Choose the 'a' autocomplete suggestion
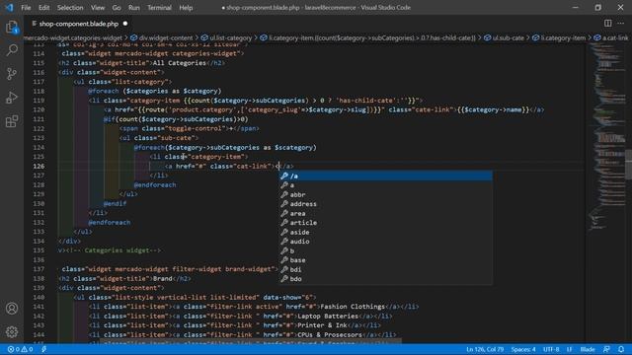The image size is (632, 355). pyautogui.click(x=385, y=185)
